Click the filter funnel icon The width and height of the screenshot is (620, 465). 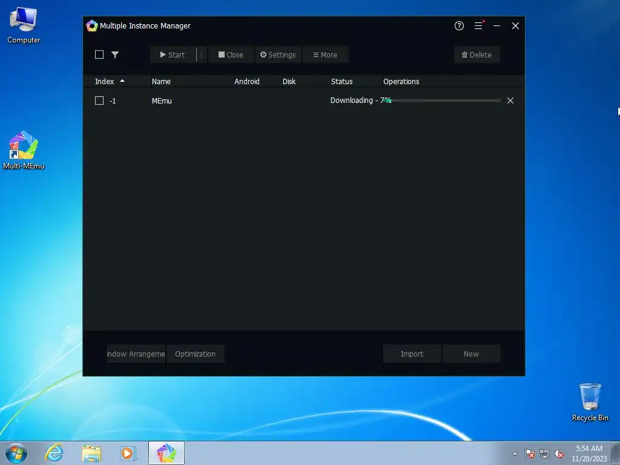pos(115,54)
